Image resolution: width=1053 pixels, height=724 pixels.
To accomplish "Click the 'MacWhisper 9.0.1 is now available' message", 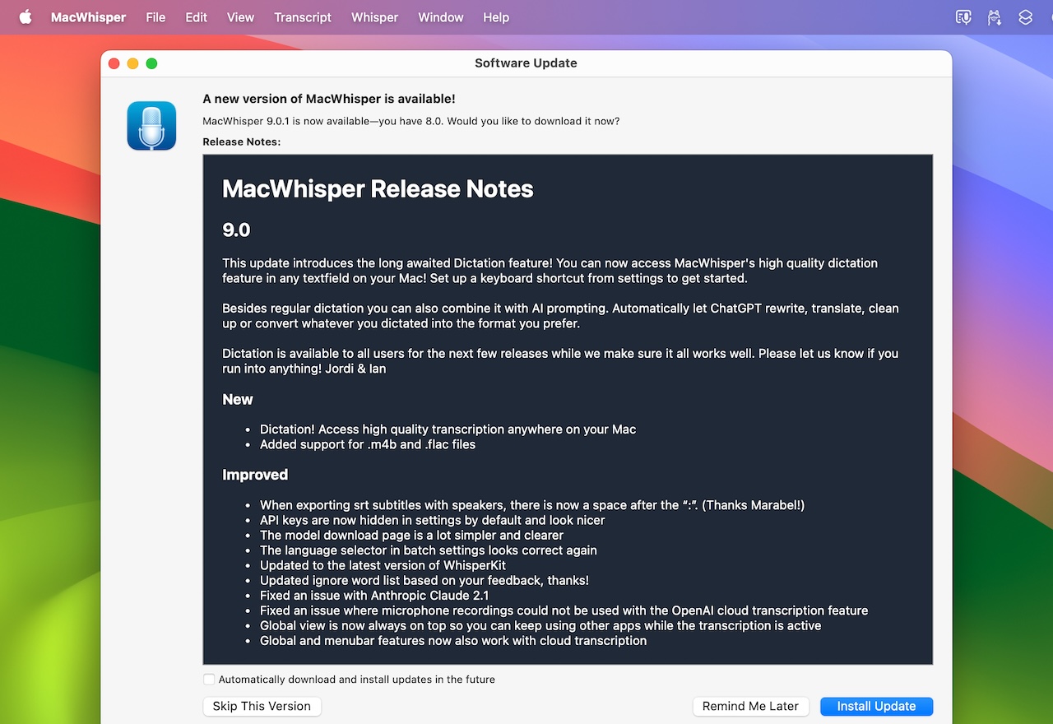I will coord(411,121).
